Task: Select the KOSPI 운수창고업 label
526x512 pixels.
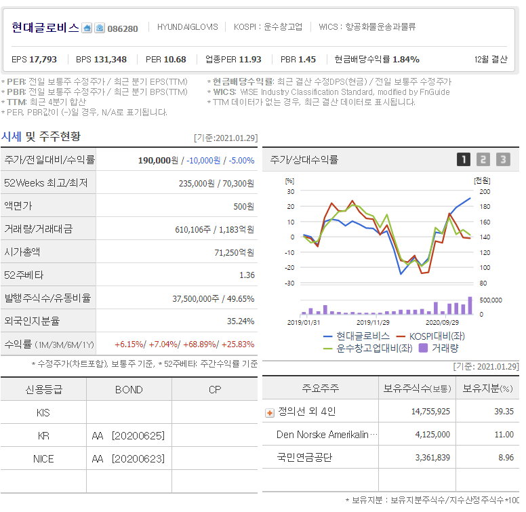Action: pos(268,27)
